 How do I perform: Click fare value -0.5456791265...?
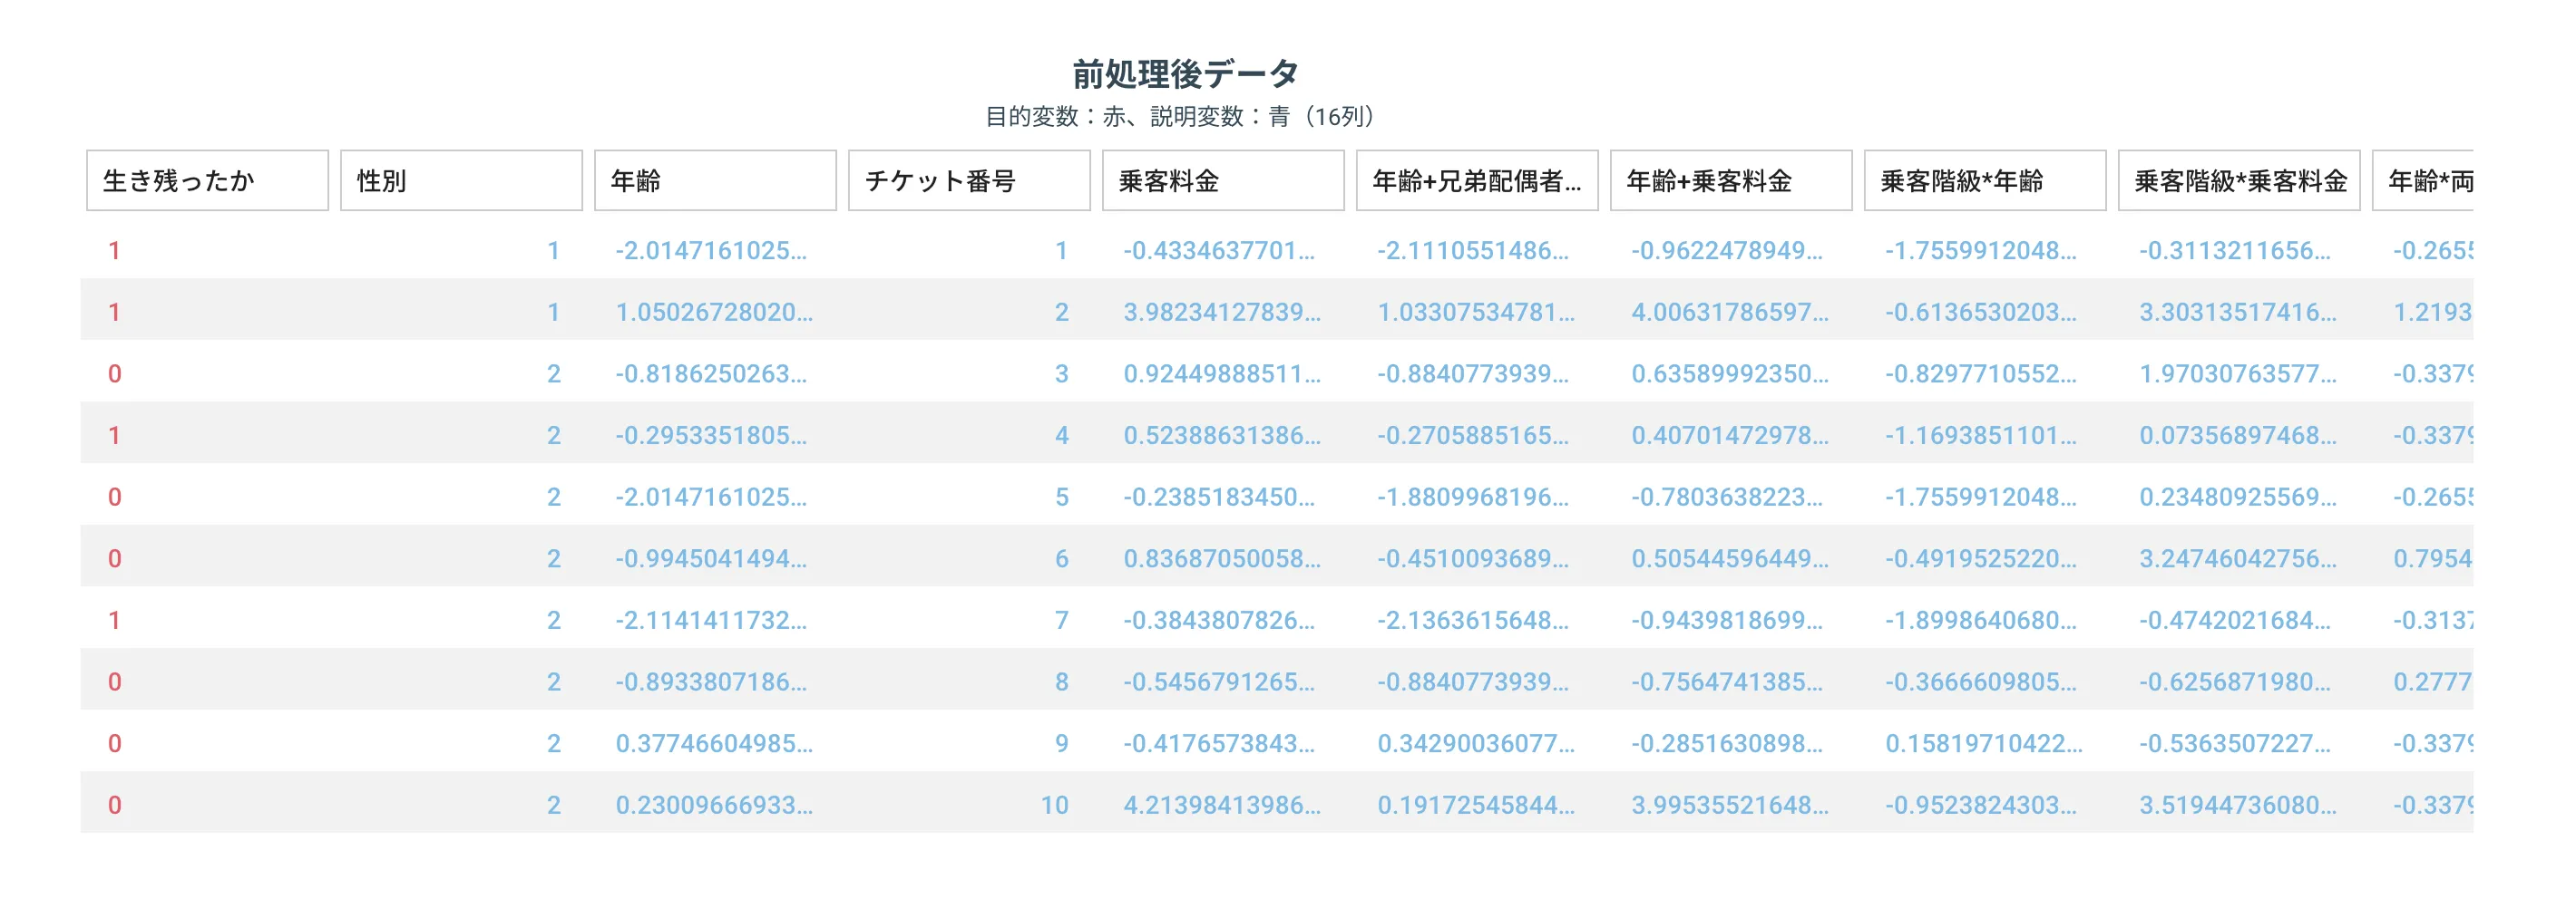[1219, 681]
